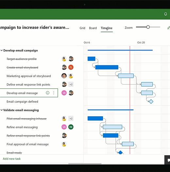
Task: Open the chat feedback icon
Action: tap(168, 160)
